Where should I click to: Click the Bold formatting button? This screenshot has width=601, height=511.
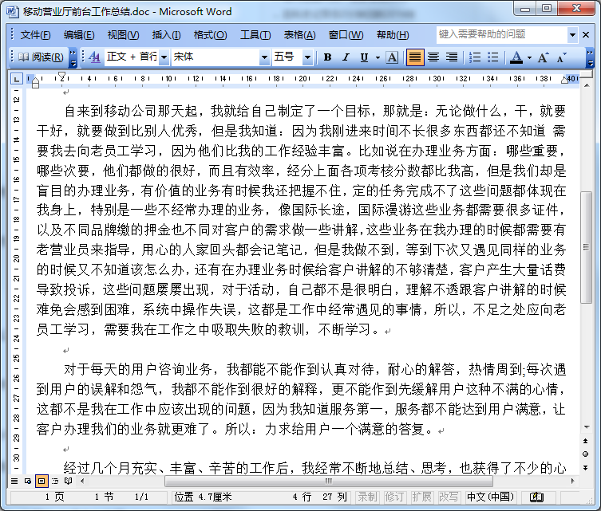tap(327, 57)
